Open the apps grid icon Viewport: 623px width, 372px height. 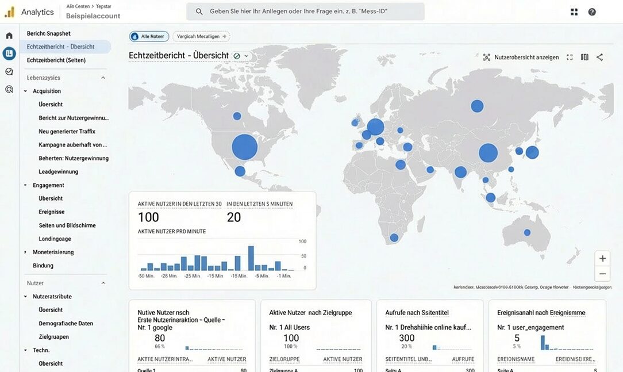click(x=574, y=12)
